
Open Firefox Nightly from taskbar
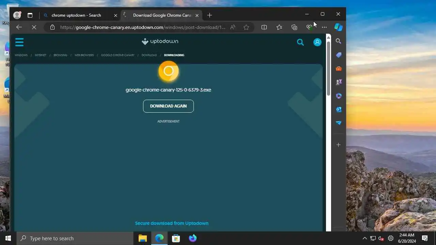(193, 238)
